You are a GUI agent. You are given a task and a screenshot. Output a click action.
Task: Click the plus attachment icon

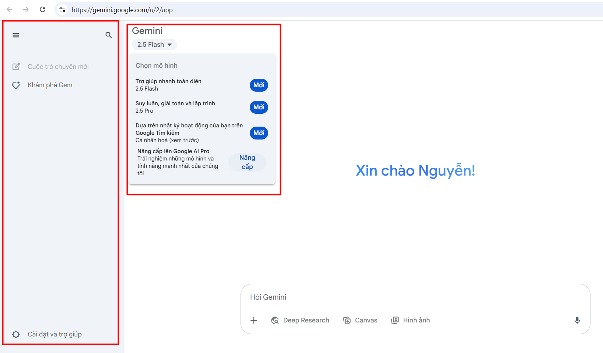254,320
